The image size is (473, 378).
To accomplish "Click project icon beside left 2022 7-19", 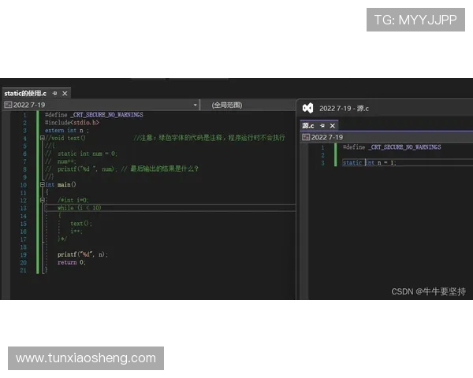I will (7, 105).
